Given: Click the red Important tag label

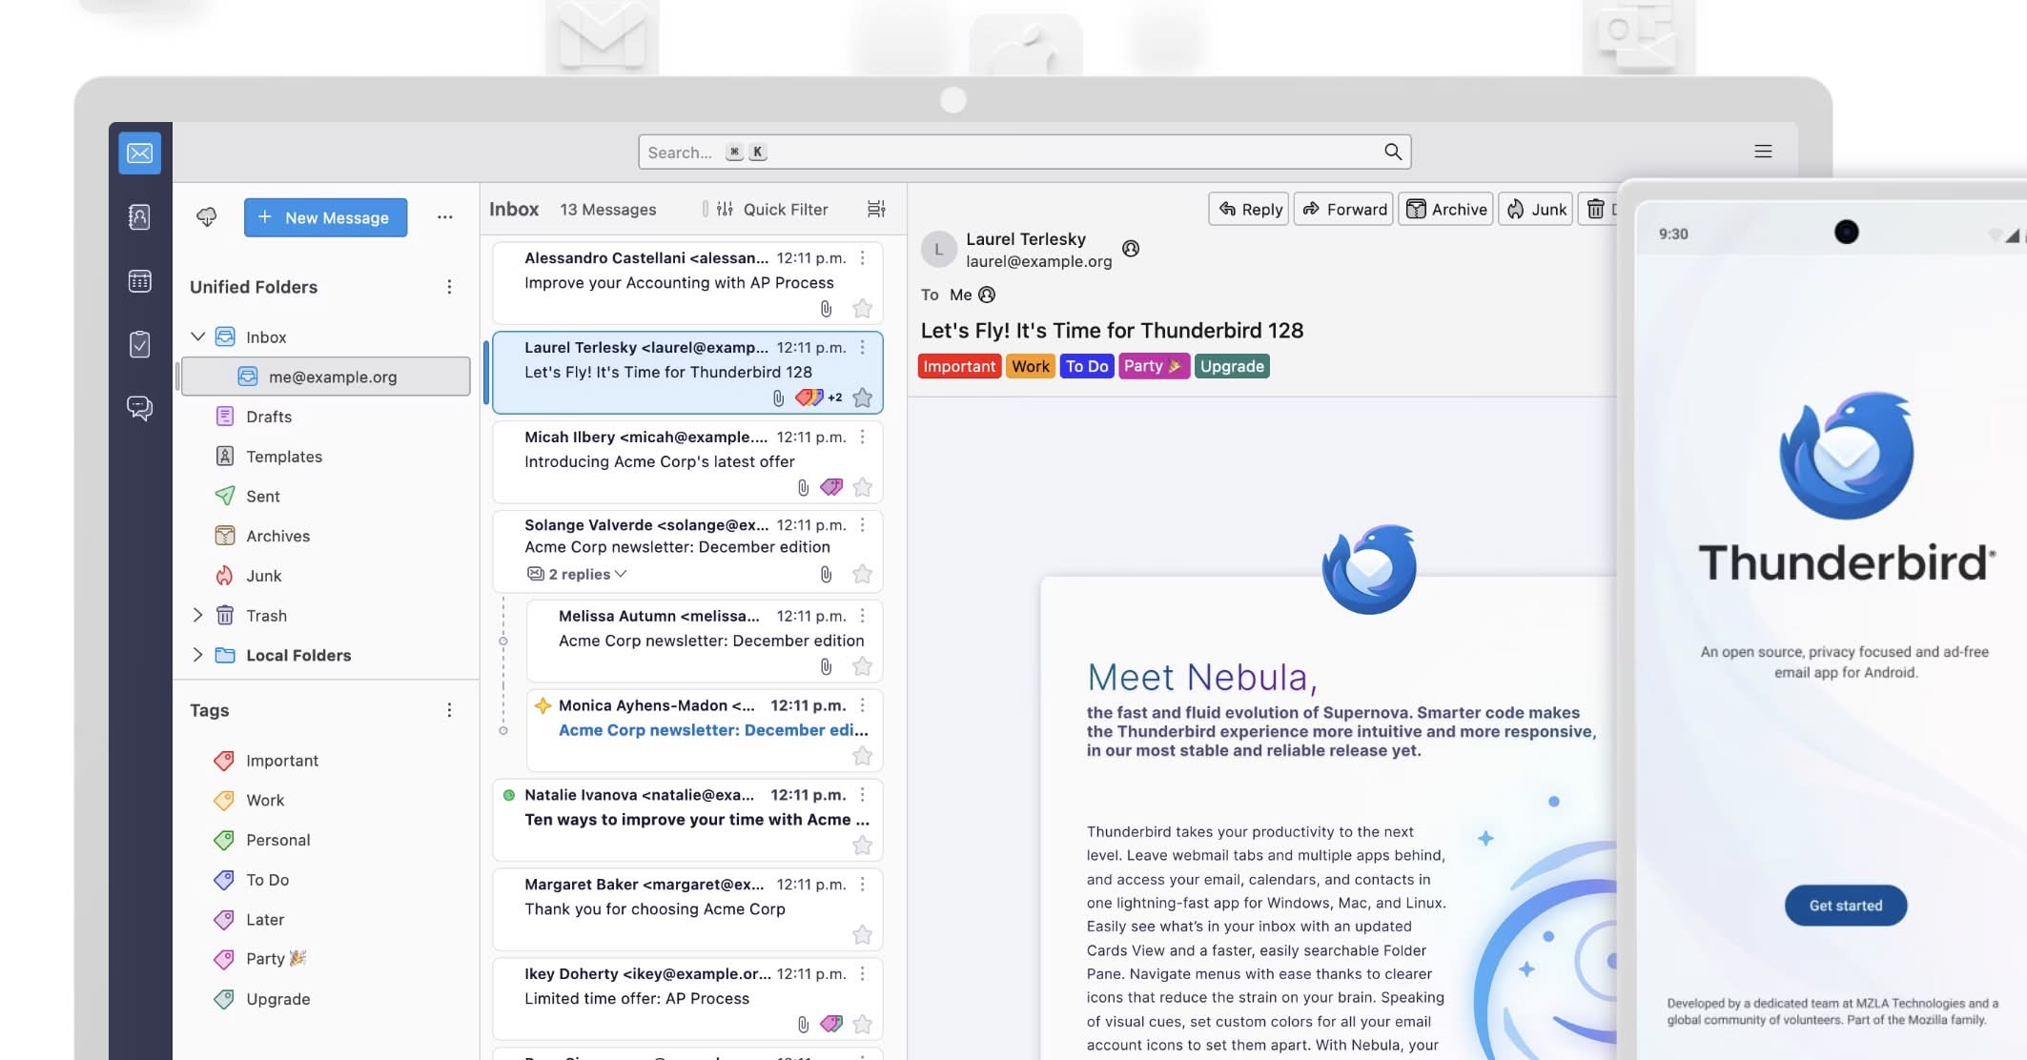Looking at the screenshot, I should [958, 366].
